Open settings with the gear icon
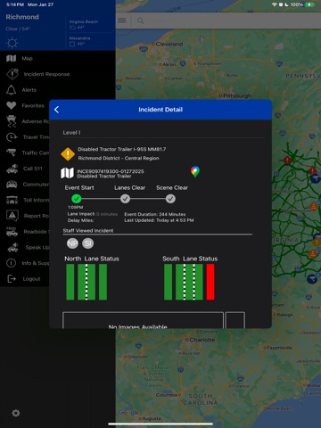This screenshot has width=321, height=428. (15, 413)
